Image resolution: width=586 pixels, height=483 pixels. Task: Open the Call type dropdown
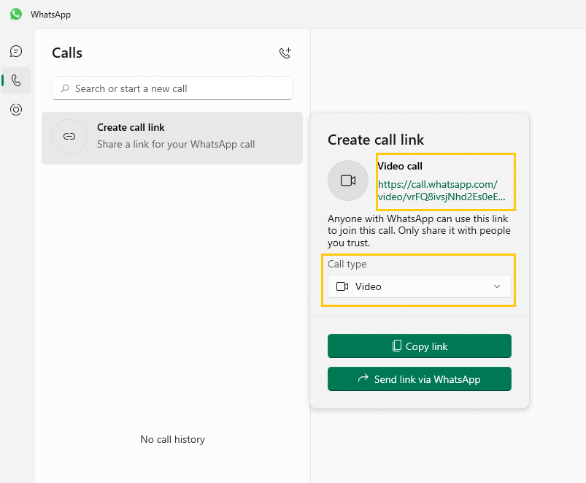(x=419, y=286)
